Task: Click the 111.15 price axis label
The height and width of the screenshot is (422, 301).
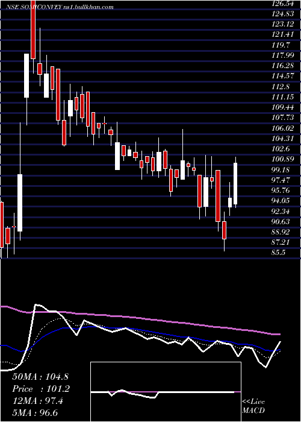Action: click(x=282, y=97)
